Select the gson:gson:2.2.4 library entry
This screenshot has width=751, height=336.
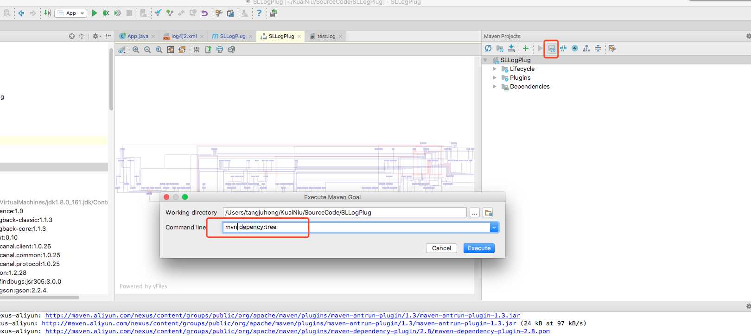pyautogui.click(x=23, y=291)
